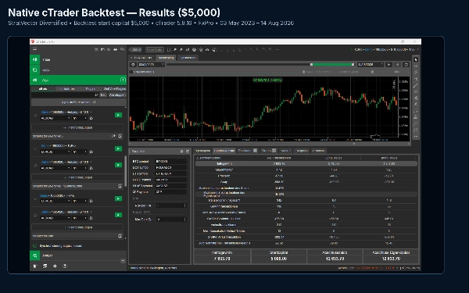Viewport: 469px width, 293px height.
Task: Click the green +7 633.70 label on chart
Action: (267, 80)
